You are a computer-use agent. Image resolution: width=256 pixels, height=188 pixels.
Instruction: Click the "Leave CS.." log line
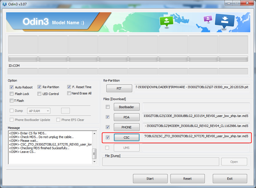click(22, 152)
